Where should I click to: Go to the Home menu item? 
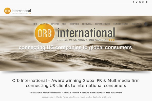coord(35,24)
